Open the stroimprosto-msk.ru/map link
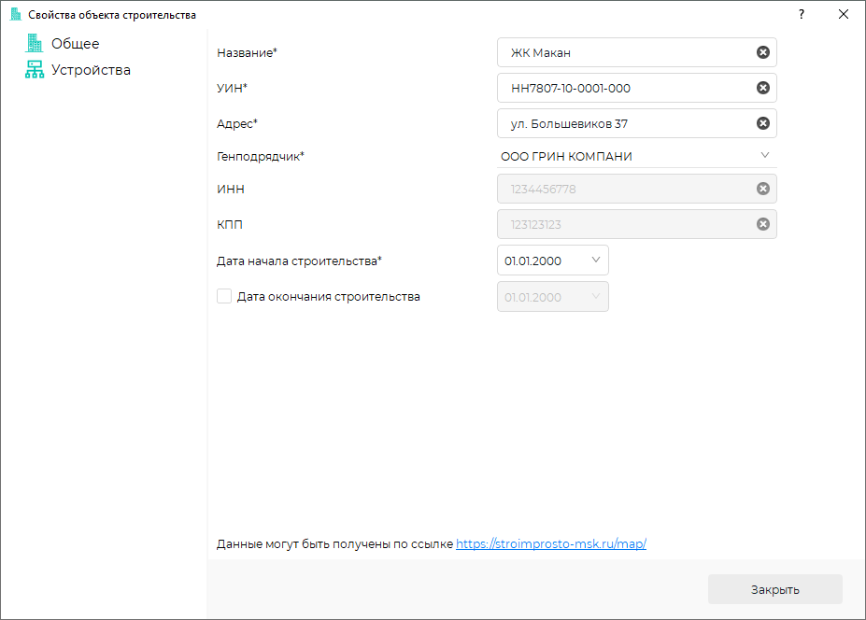The image size is (866, 620). [551, 543]
